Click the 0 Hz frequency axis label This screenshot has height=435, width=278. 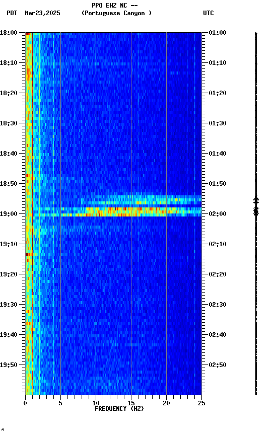pyautogui.click(x=25, y=403)
